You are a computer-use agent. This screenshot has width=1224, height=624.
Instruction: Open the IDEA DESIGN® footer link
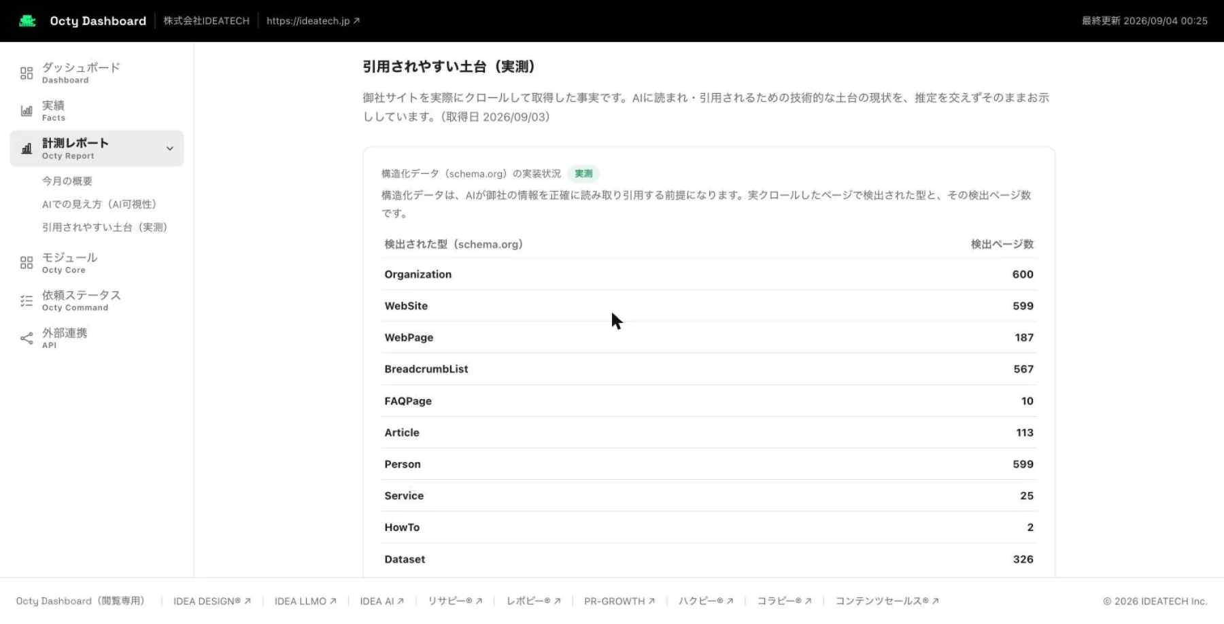[212, 601]
